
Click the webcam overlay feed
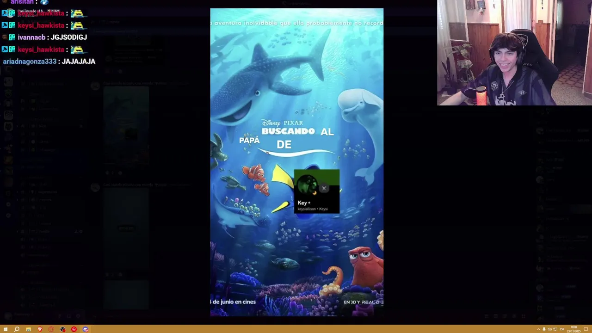tap(514, 53)
